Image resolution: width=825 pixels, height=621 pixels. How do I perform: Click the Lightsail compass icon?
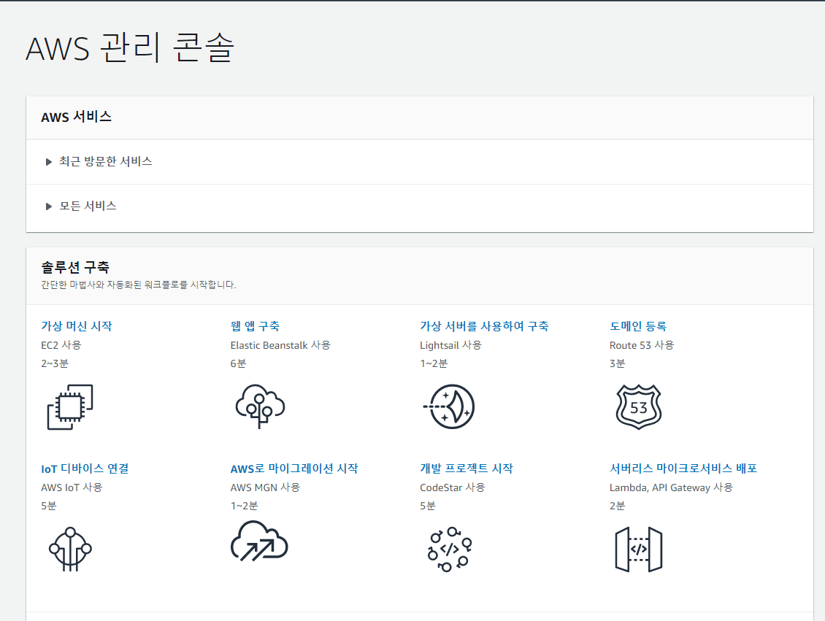tap(449, 406)
